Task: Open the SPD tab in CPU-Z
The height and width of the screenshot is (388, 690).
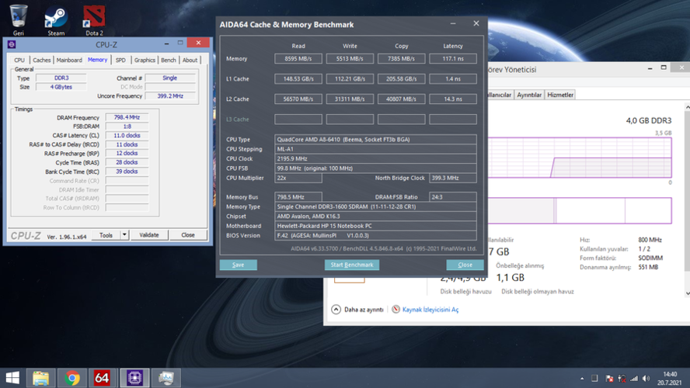Action: [x=120, y=61]
